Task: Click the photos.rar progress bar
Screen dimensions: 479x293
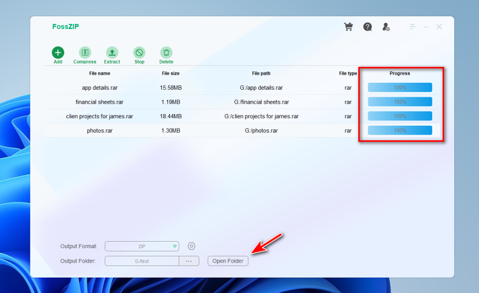Action: (399, 130)
